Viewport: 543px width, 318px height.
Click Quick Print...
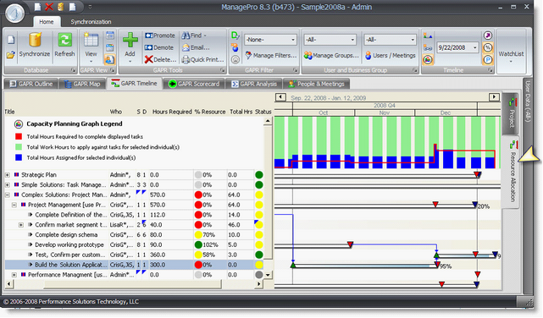coord(203,60)
